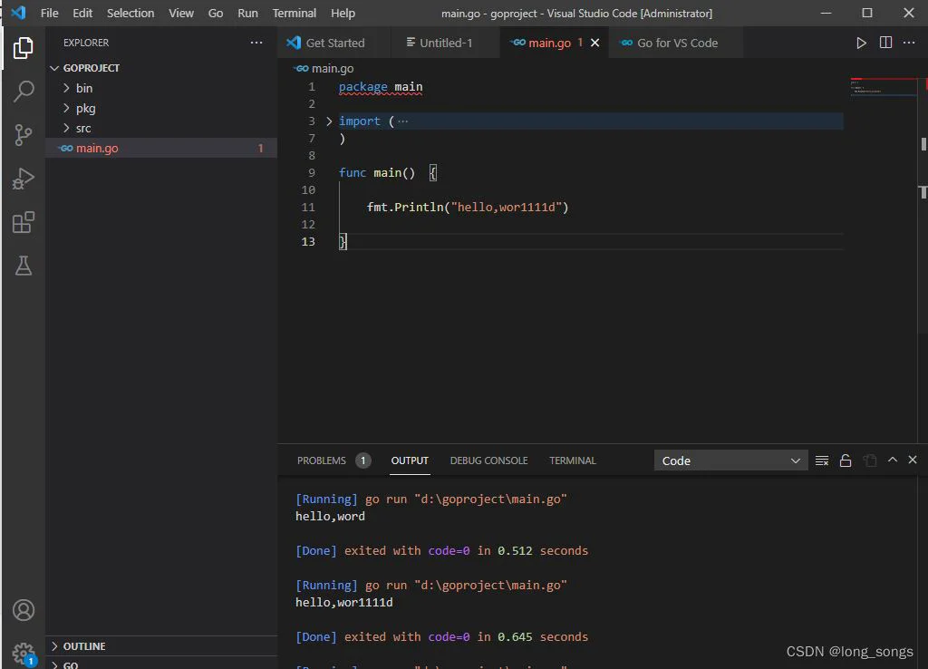
Task: Place cursor in Println line 11
Action: [467, 208]
